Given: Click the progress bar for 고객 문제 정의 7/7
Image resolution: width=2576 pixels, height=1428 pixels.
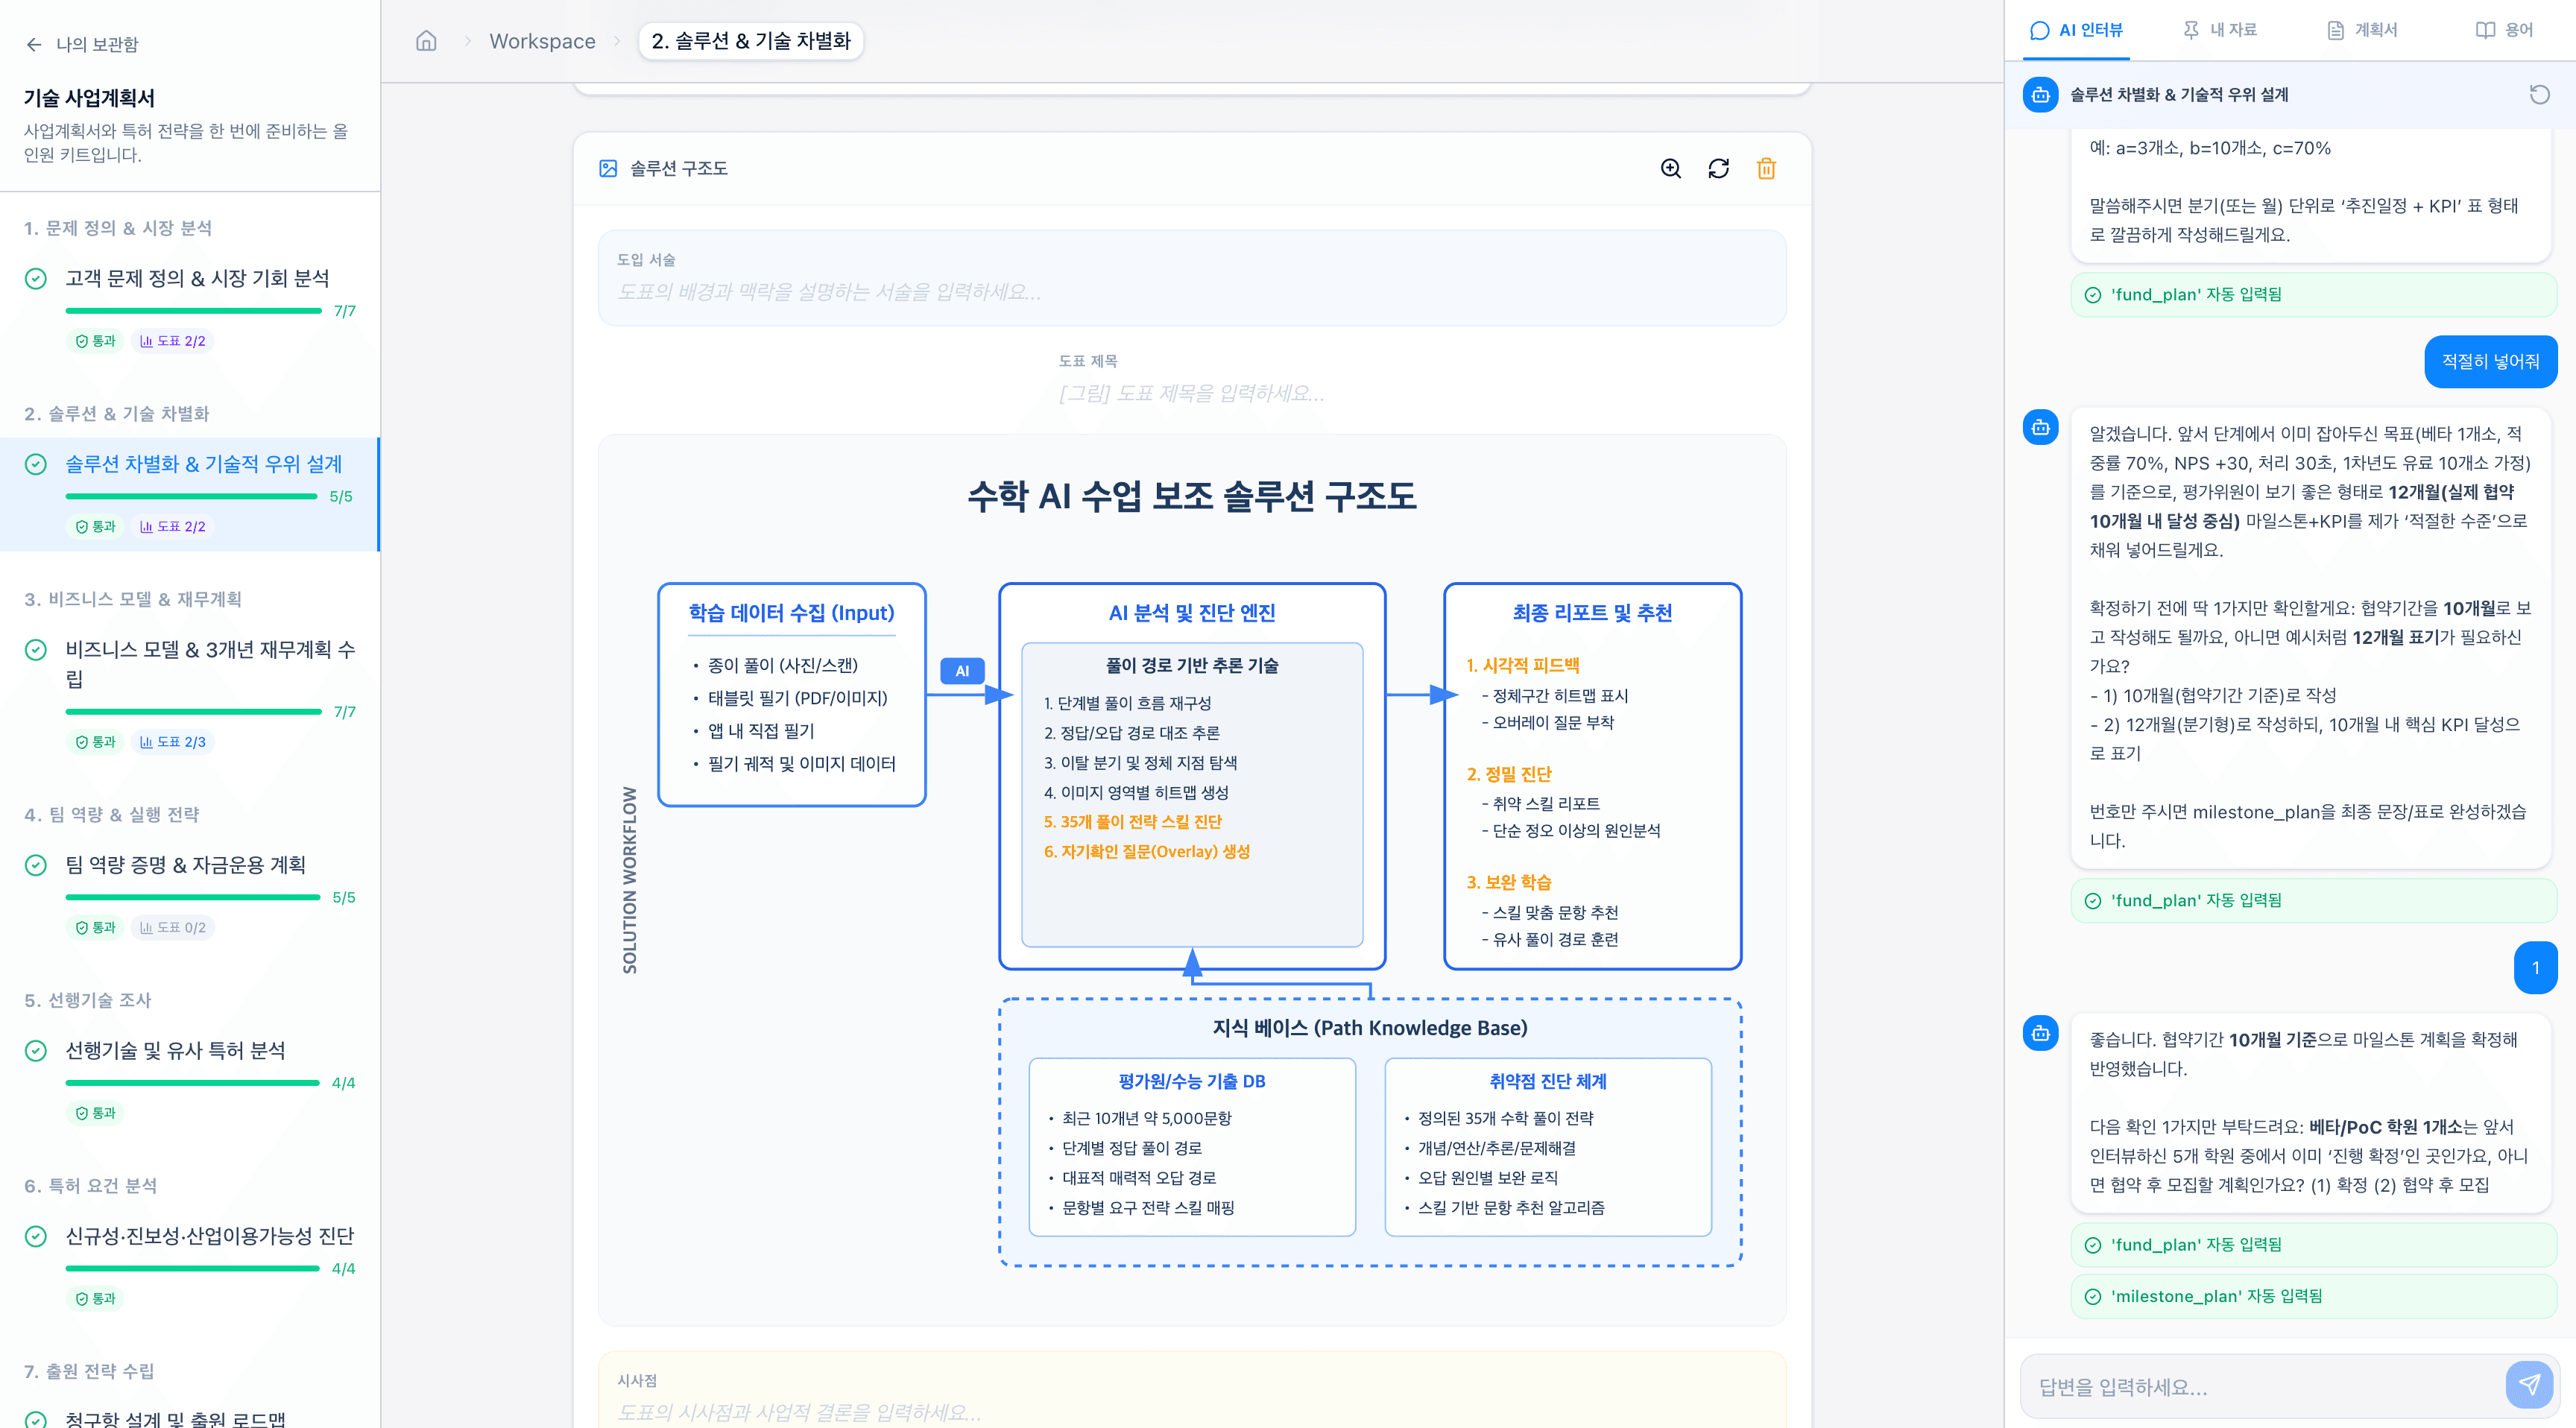Looking at the screenshot, I should click(193, 311).
